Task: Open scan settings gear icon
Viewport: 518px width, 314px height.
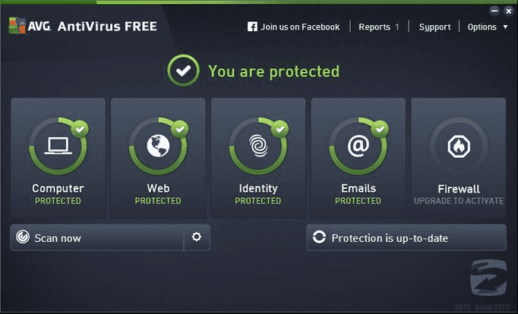Action: (x=197, y=237)
